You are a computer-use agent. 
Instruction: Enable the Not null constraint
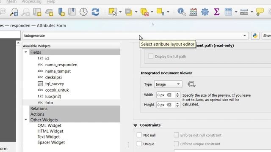click(x=139, y=135)
